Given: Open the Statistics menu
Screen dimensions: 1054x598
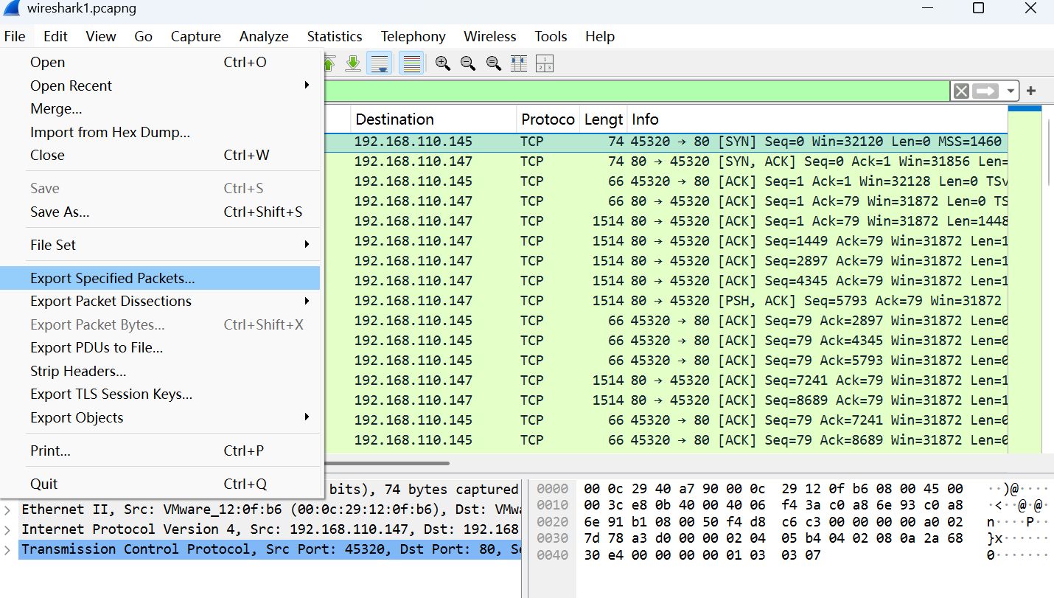Looking at the screenshot, I should (x=335, y=36).
